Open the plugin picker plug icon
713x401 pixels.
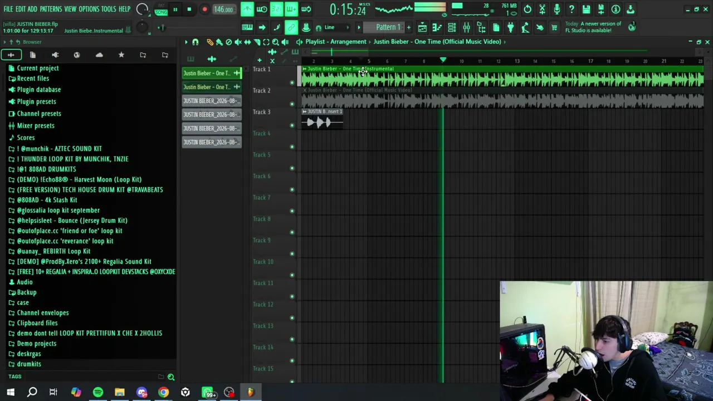tap(510, 27)
